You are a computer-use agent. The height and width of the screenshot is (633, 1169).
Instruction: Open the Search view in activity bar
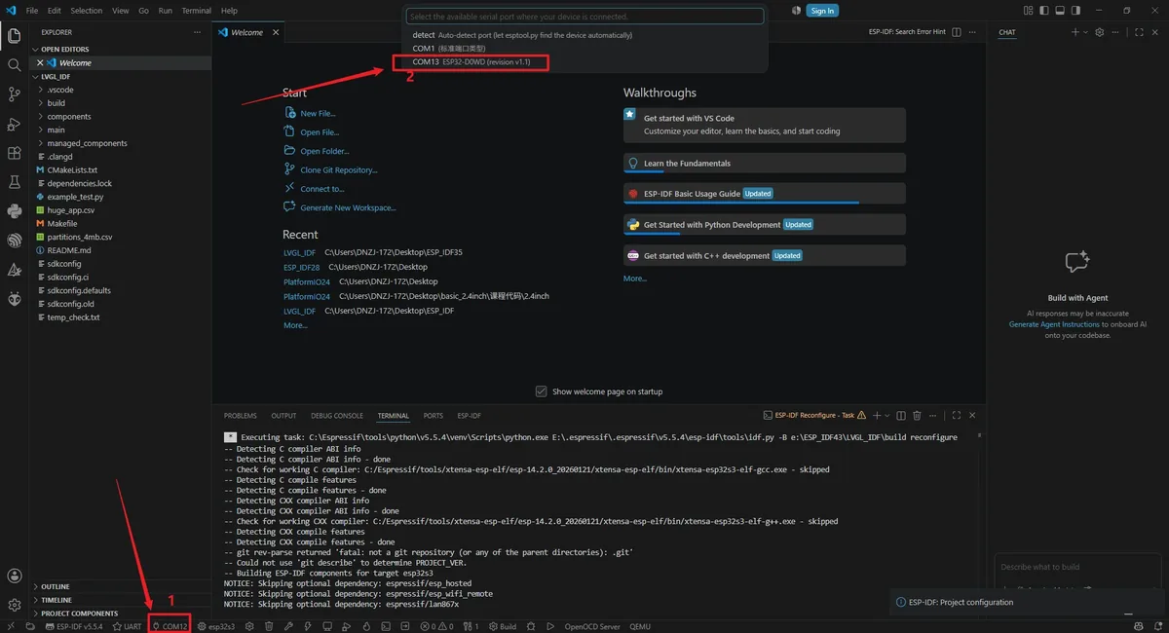14,65
